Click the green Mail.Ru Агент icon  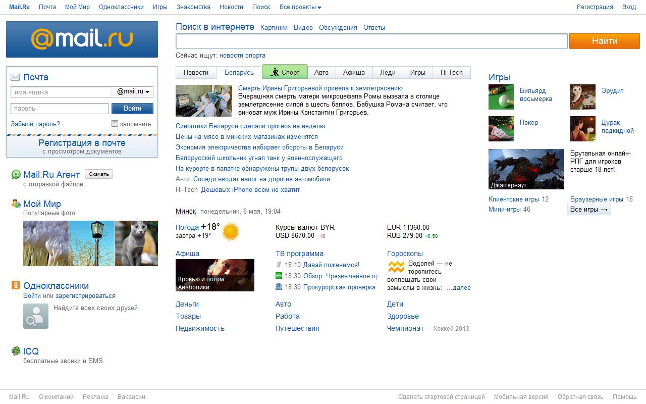(x=16, y=175)
